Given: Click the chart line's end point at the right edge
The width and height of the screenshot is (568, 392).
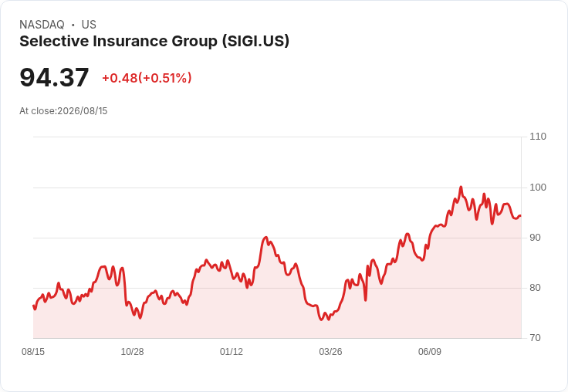Looking at the screenshot, I should [520, 216].
